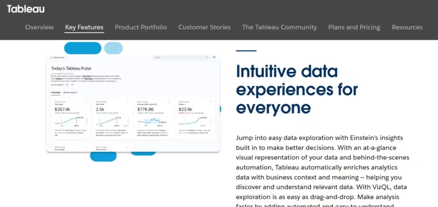
Task: Click the Returns trend line chart
Action: pos(195,121)
